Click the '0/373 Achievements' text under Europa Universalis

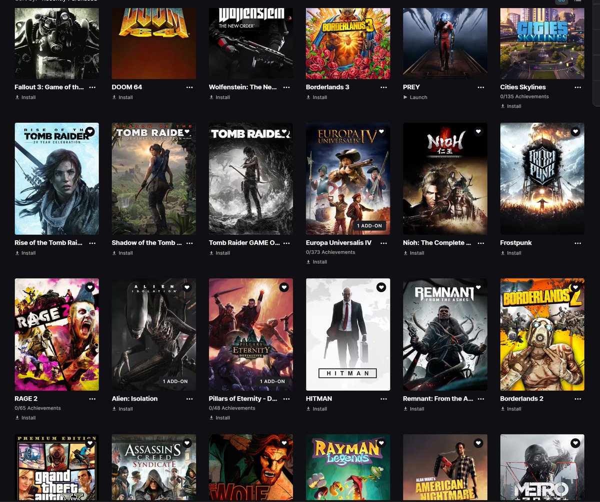point(330,253)
